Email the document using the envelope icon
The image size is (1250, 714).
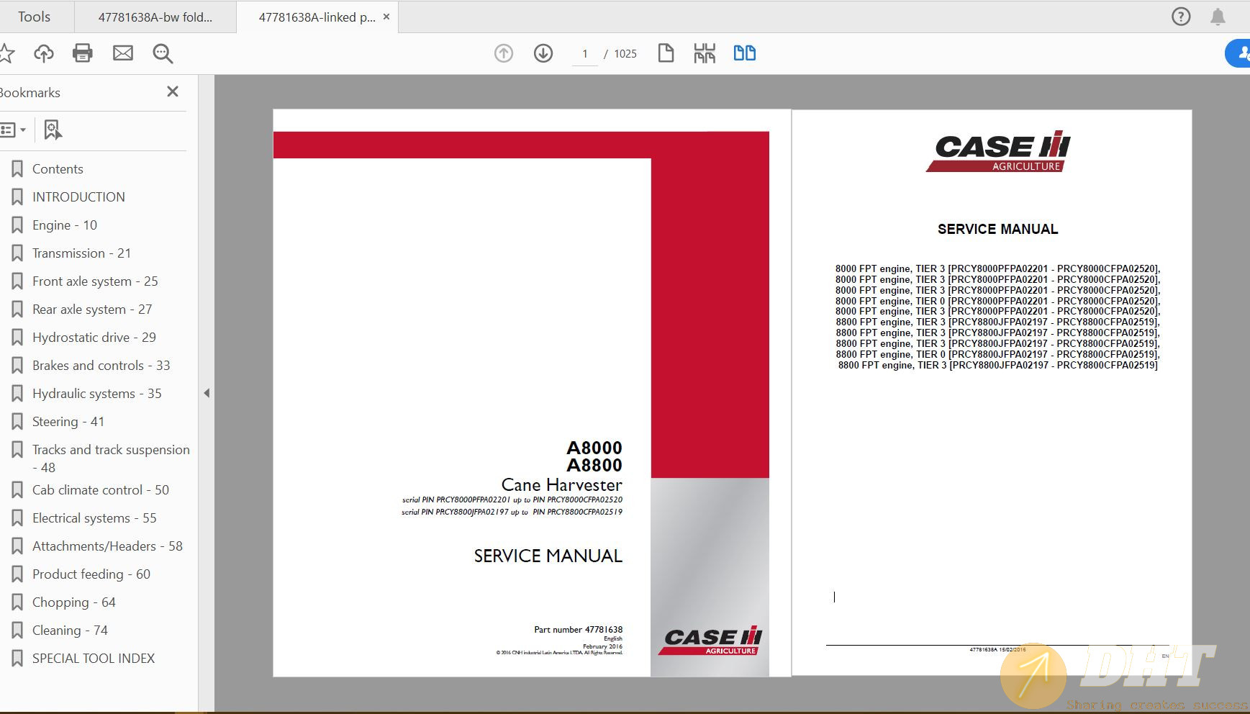pyautogui.click(x=123, y=53)
